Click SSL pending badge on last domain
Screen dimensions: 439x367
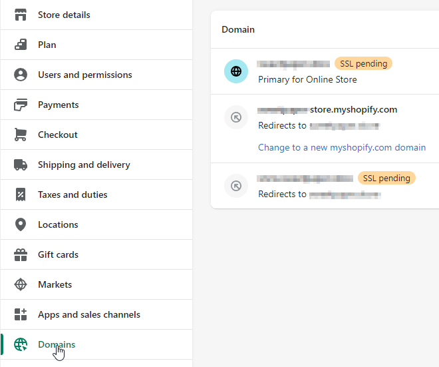(x=386, y=178)
